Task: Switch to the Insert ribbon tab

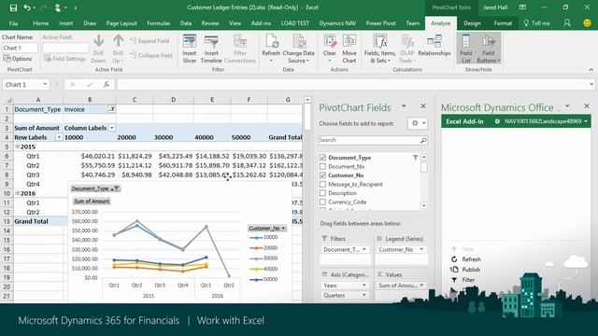Action: coord(66,23)
